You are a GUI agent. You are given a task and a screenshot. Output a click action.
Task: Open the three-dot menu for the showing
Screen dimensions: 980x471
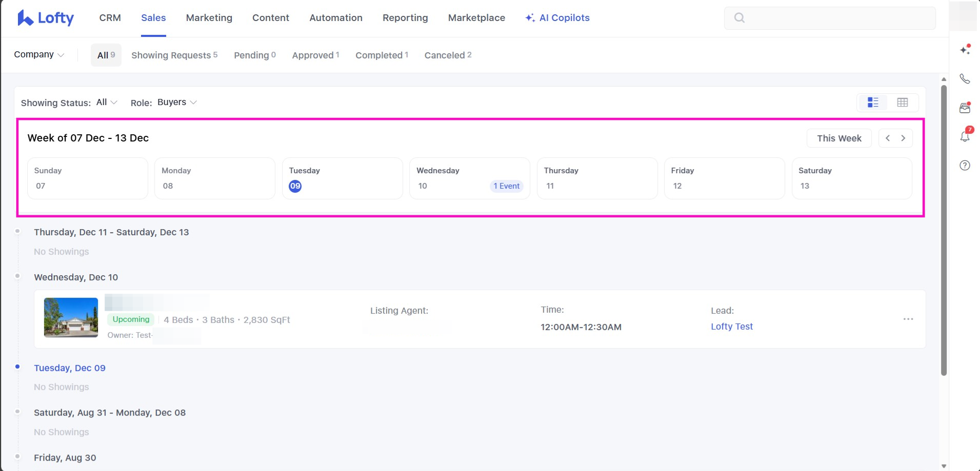click(908, 319)
